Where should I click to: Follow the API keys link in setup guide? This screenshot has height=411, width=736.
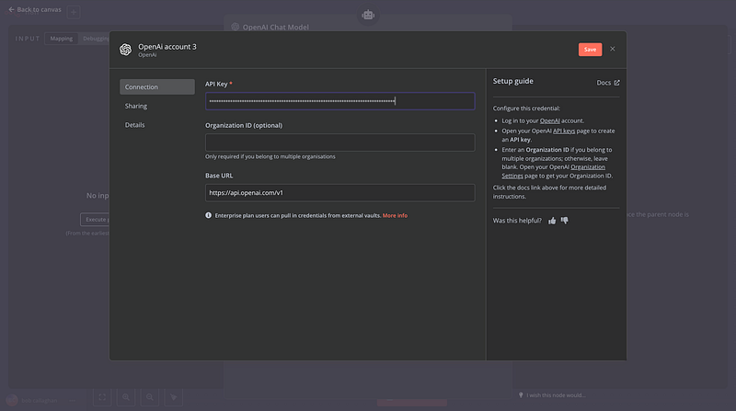[565, 130]
